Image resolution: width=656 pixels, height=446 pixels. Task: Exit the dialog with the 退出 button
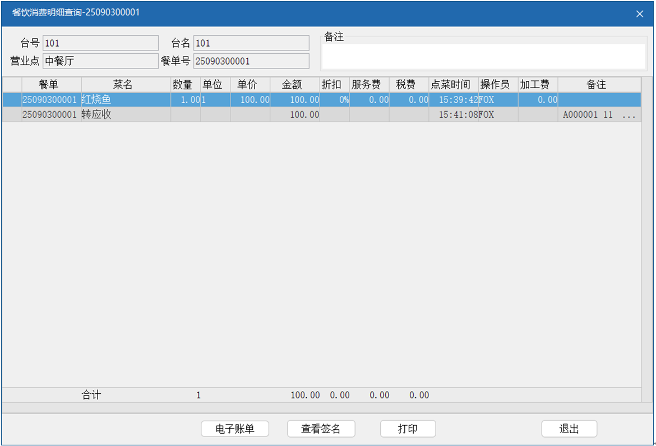(569, 429)
